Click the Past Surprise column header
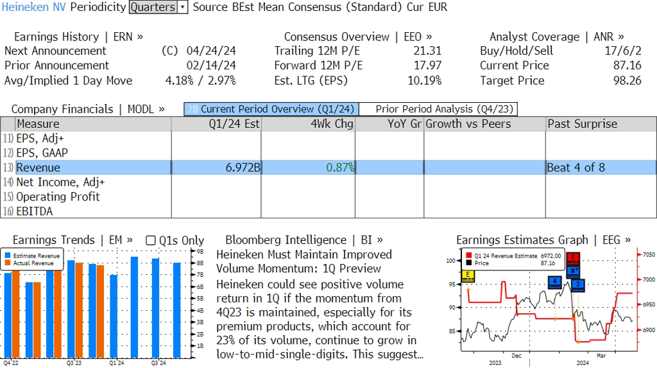Viewport: 657px width, 368px height. (x=601, y=124)
